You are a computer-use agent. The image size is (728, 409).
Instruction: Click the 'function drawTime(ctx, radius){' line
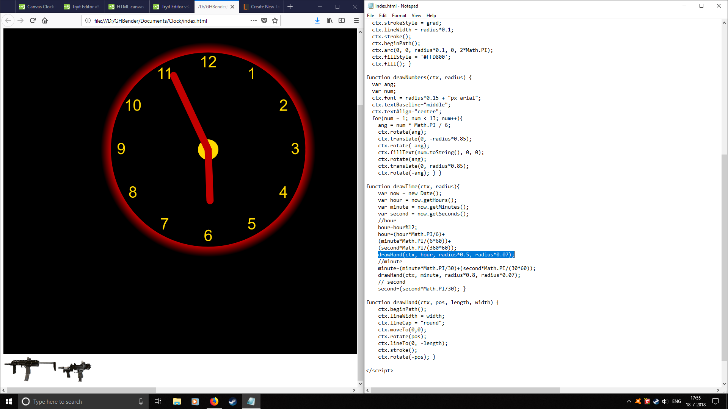tap(413, 186)
